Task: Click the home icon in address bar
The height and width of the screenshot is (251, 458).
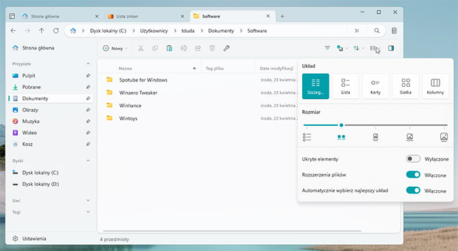Action: coord(73,31)
